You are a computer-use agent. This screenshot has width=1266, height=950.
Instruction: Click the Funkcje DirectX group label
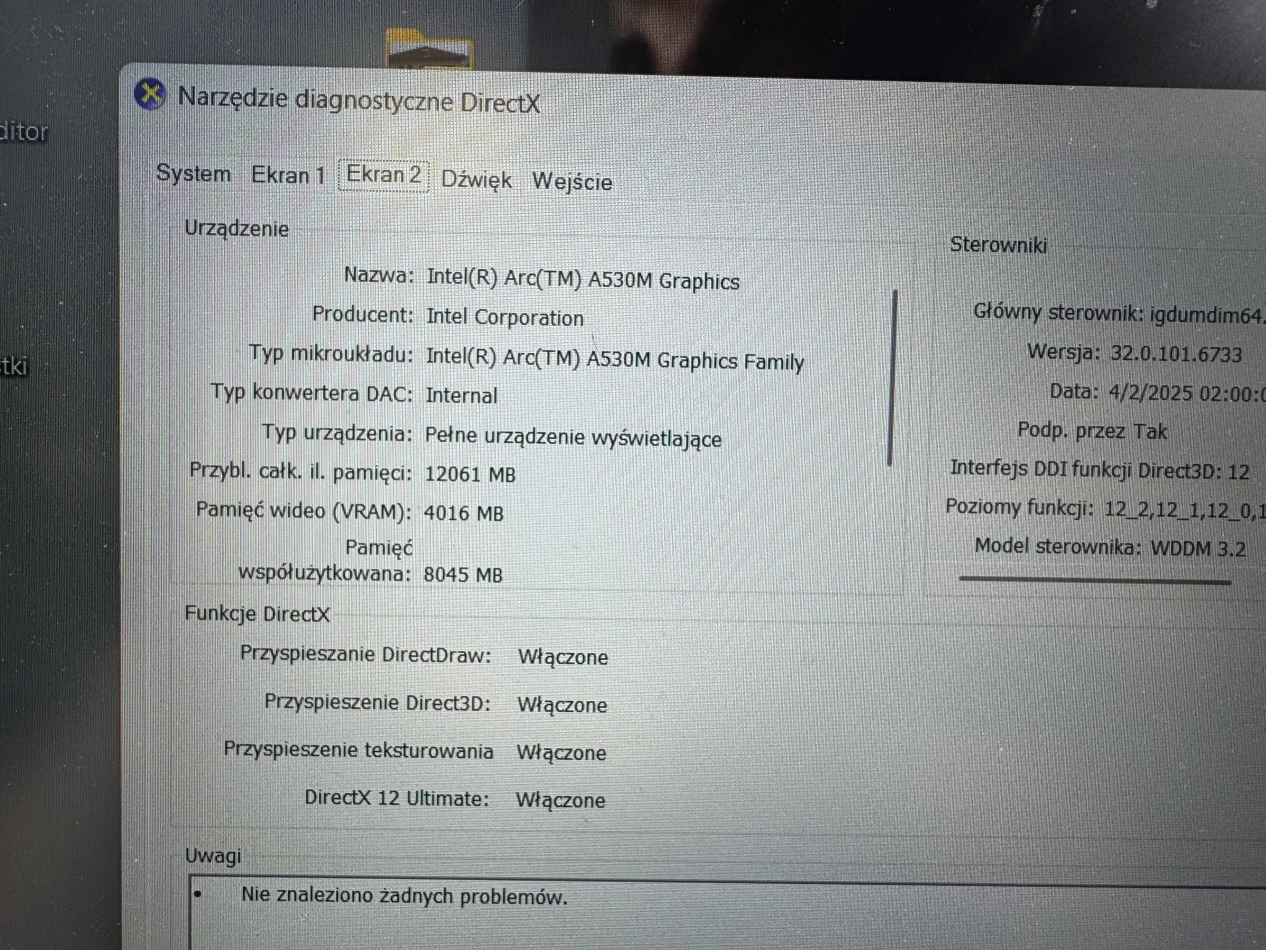[258, 614]
